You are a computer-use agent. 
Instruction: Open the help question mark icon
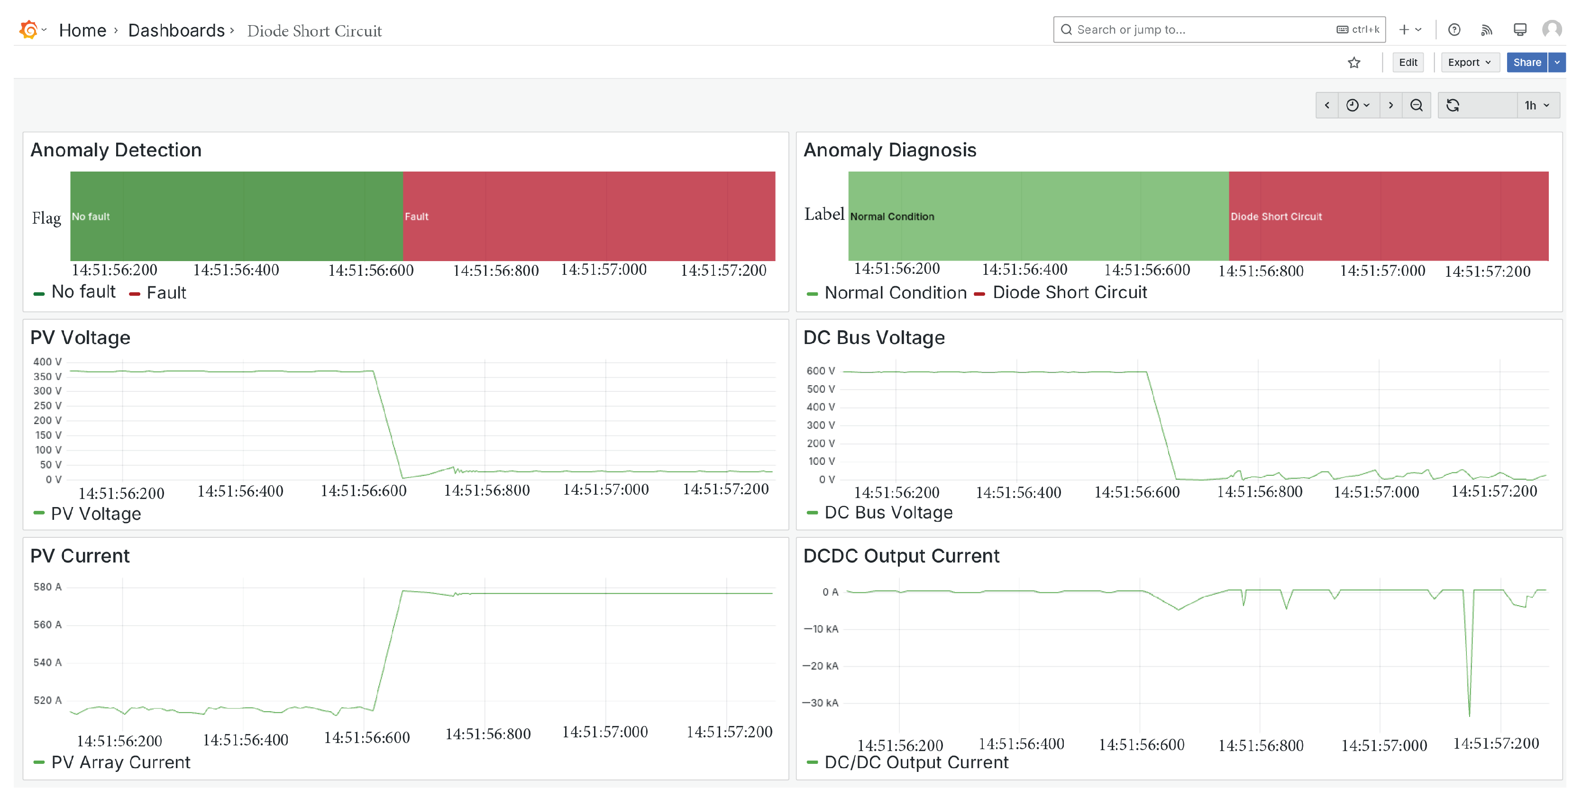pyautogui.click(x=1454, y=29)
